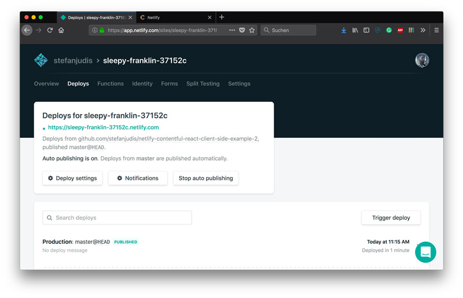Click the colorful bars extension icon
Screen dimensions: 463x298
coord(411,30)
